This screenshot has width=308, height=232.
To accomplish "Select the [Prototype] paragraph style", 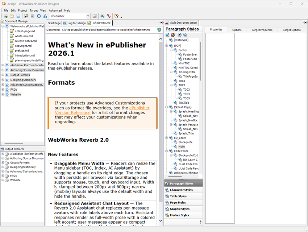I will (x=181, y=40).
